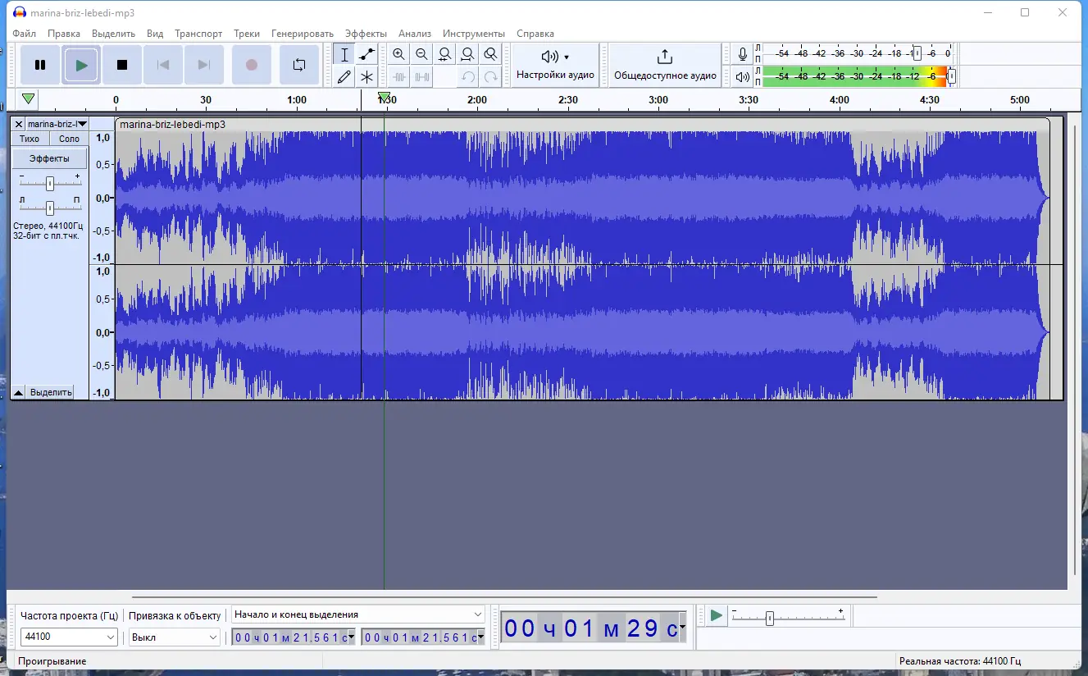
Task: Click the Zoom Toggle magnifier icon
Action: click(x=490, y=55)
